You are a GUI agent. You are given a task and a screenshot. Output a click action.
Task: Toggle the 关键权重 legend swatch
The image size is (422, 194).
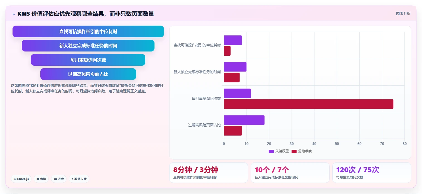point(271,151)
